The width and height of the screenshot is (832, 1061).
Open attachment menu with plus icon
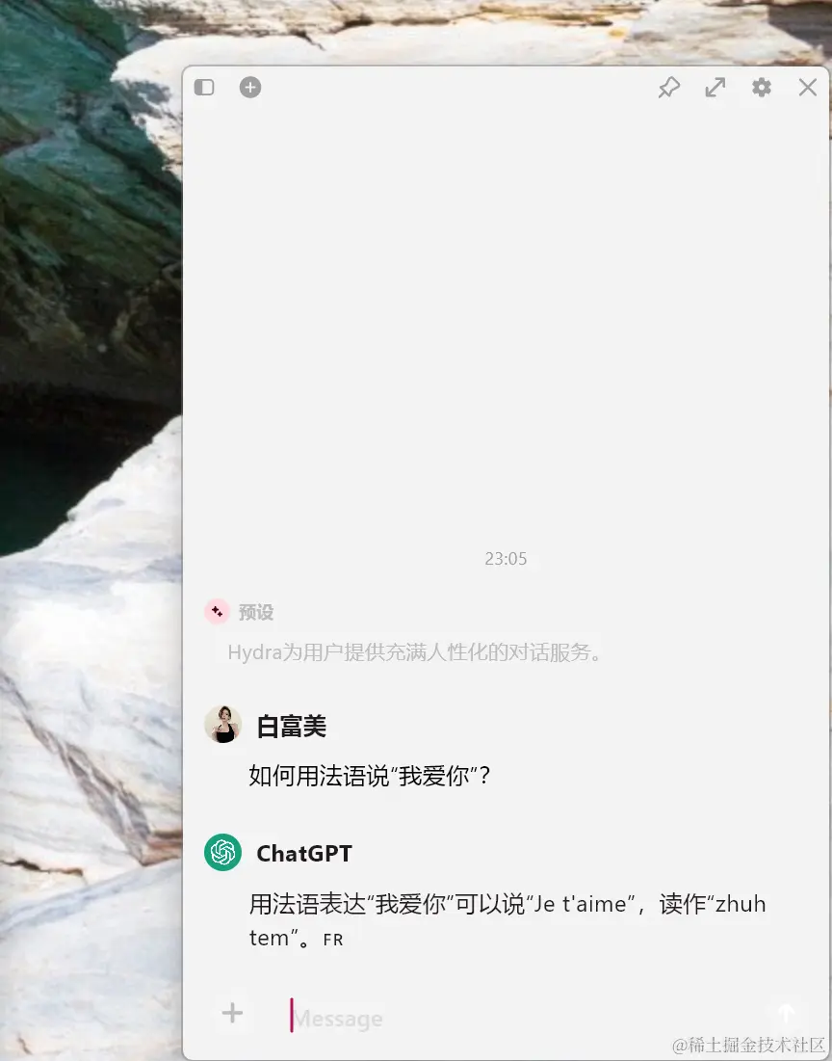[233, 1013]
